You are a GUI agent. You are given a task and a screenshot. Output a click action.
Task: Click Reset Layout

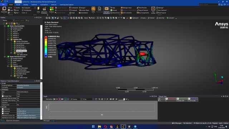(161, 13)
